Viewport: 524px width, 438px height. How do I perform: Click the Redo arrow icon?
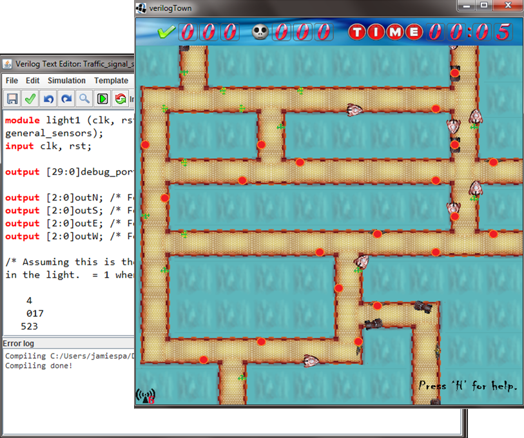point(66,99)
